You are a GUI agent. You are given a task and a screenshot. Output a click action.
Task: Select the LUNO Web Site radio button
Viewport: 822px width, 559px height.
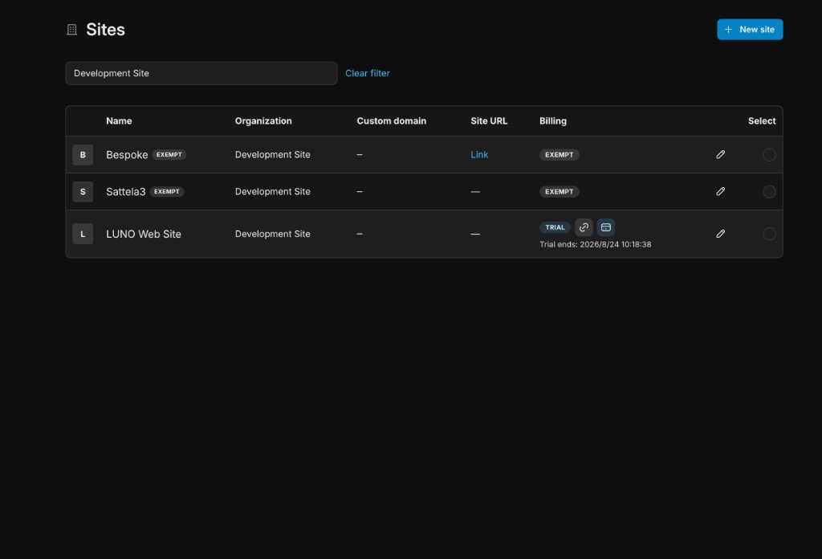coord(769,234)
